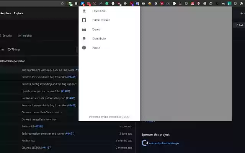This screenshot has height=153, width=245.
Task: Open pull request #1393 link
Action: point(39,127)
